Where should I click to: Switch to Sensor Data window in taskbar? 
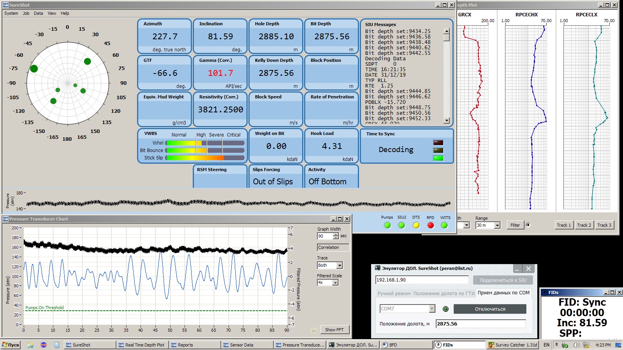click(x=247, y=345)
